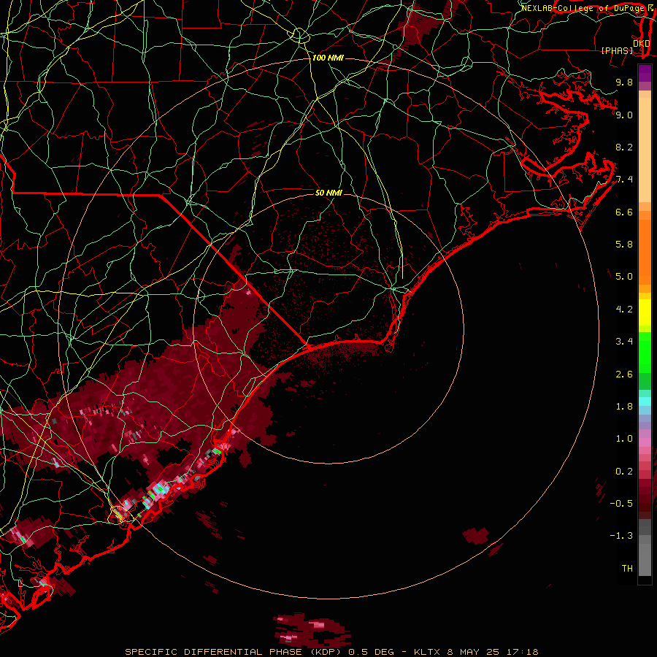Select the 1.8 value on color scale

coord(624,407)
